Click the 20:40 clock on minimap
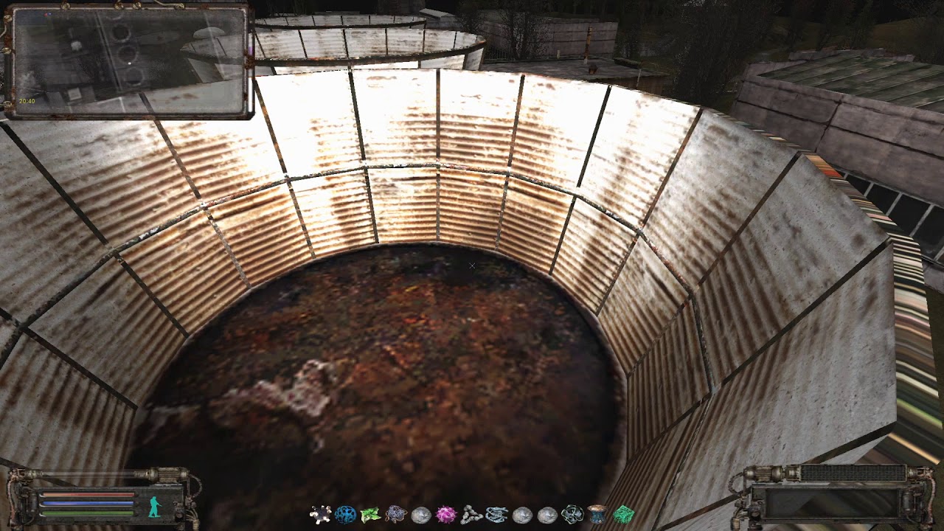Image resolution: width=944 pixels, height=531 pixels. 27,101
